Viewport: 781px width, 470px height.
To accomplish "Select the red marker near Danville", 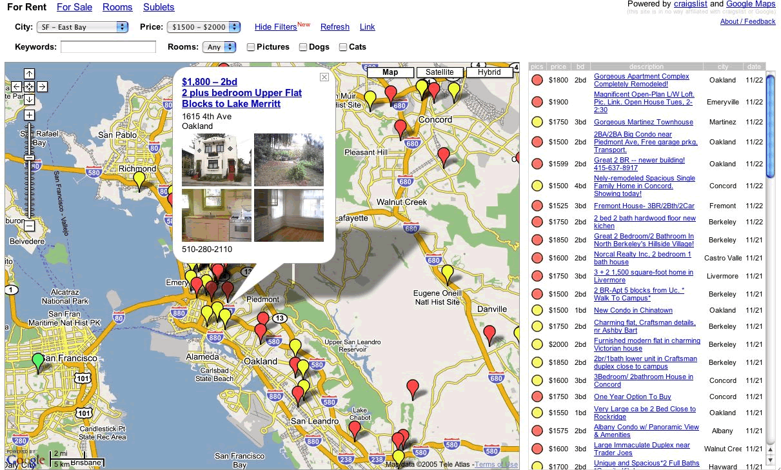I will tap(489, 336).
